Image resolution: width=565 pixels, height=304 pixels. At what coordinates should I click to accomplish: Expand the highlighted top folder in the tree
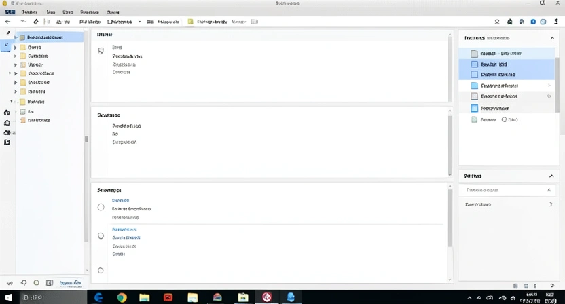[x=16, y=37]
